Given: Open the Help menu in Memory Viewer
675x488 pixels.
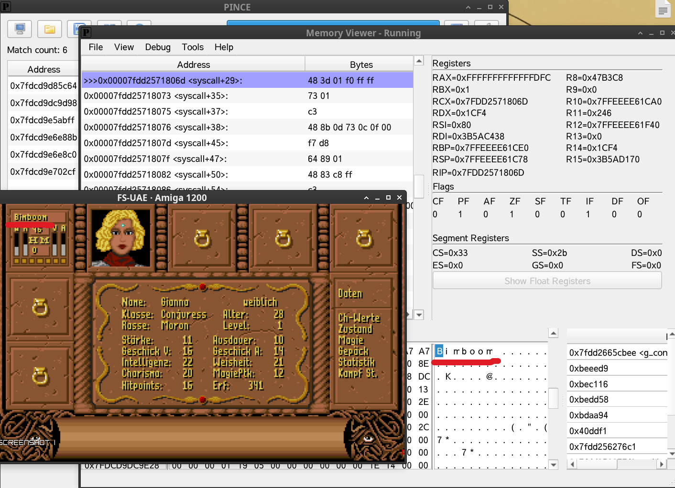Looking at the screenshot, I should pos(224,47).
